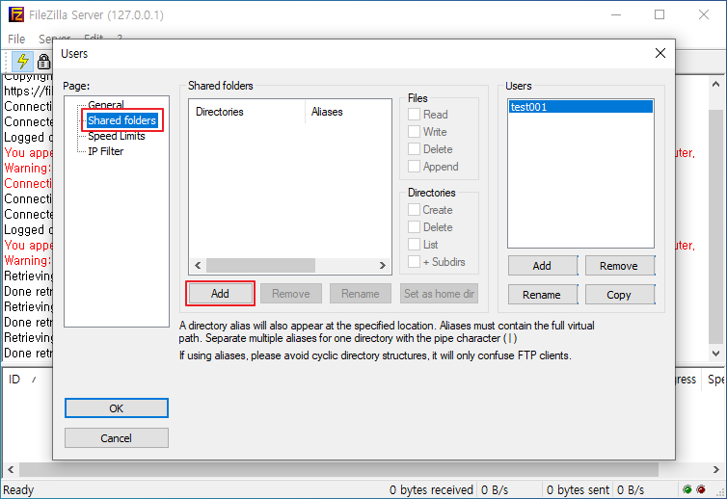Click the Aliases column header
Viewport: 727px width, 499px height.
click(x=348, y=112)
